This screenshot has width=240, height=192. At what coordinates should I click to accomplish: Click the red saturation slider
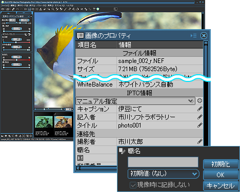(x=17, y=60)
